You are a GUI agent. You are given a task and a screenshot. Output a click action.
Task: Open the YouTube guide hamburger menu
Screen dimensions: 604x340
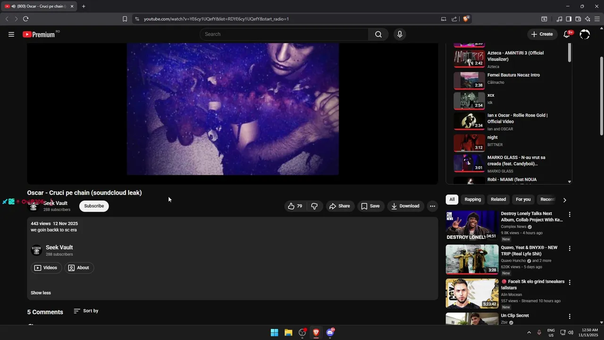[x=11, y=34]
